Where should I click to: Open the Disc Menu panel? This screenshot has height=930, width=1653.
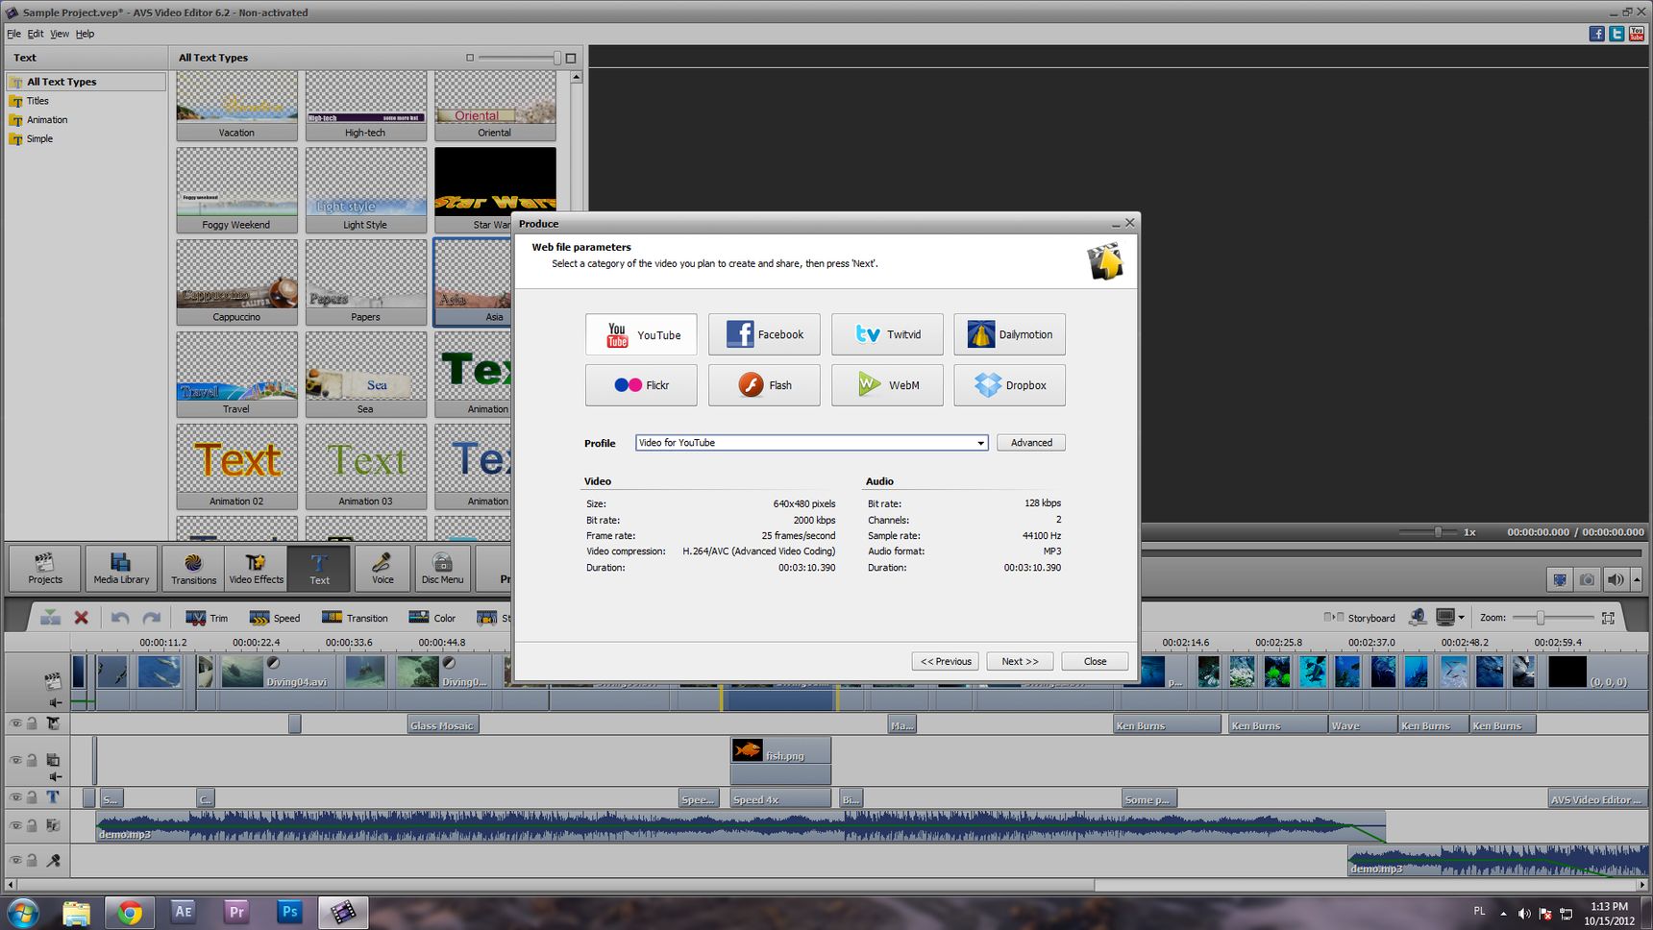coord(442,568)
